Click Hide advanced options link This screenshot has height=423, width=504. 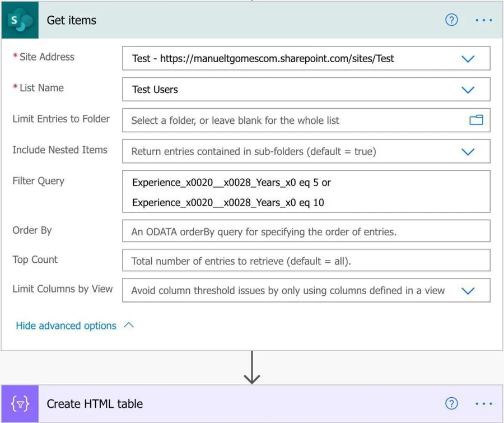66,326
